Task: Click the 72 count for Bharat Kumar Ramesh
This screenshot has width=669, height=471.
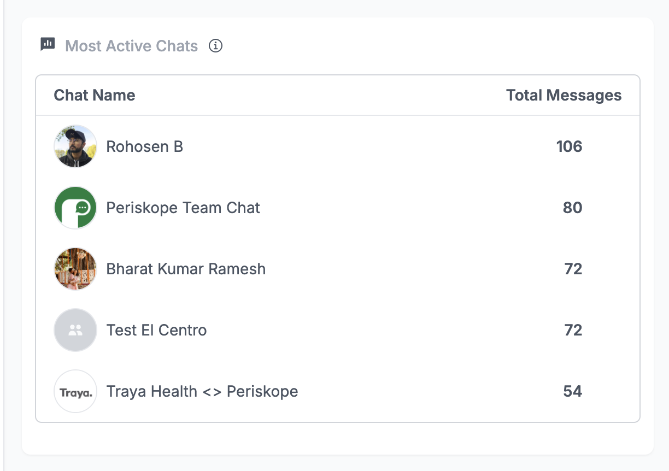Action: pos(573,269)
